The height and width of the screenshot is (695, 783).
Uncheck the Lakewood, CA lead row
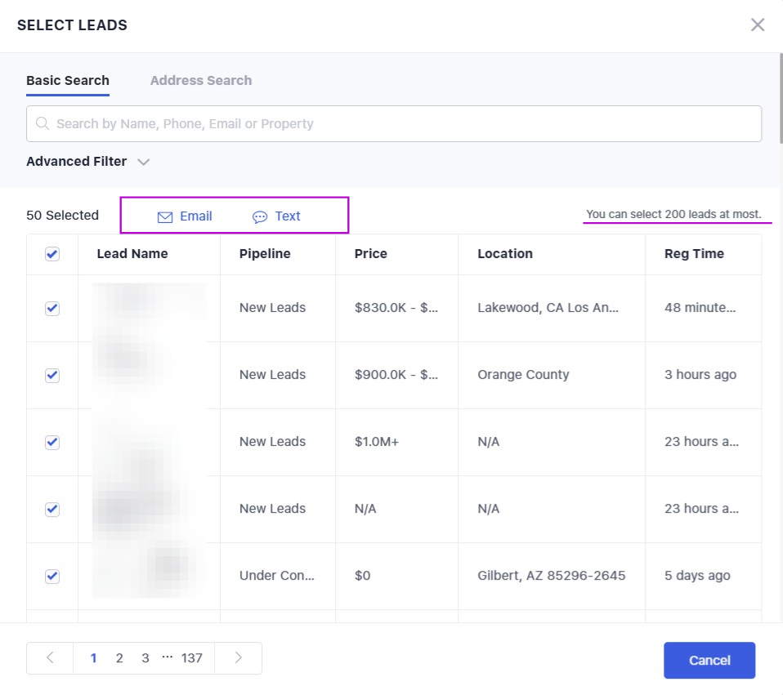click(52, 308)
